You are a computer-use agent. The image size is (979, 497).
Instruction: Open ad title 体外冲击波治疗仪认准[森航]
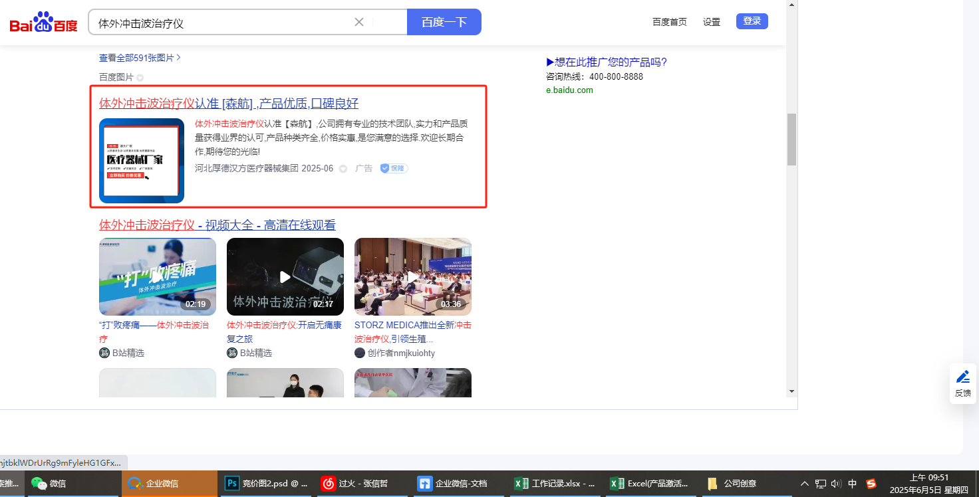click(x=229, y=104)
